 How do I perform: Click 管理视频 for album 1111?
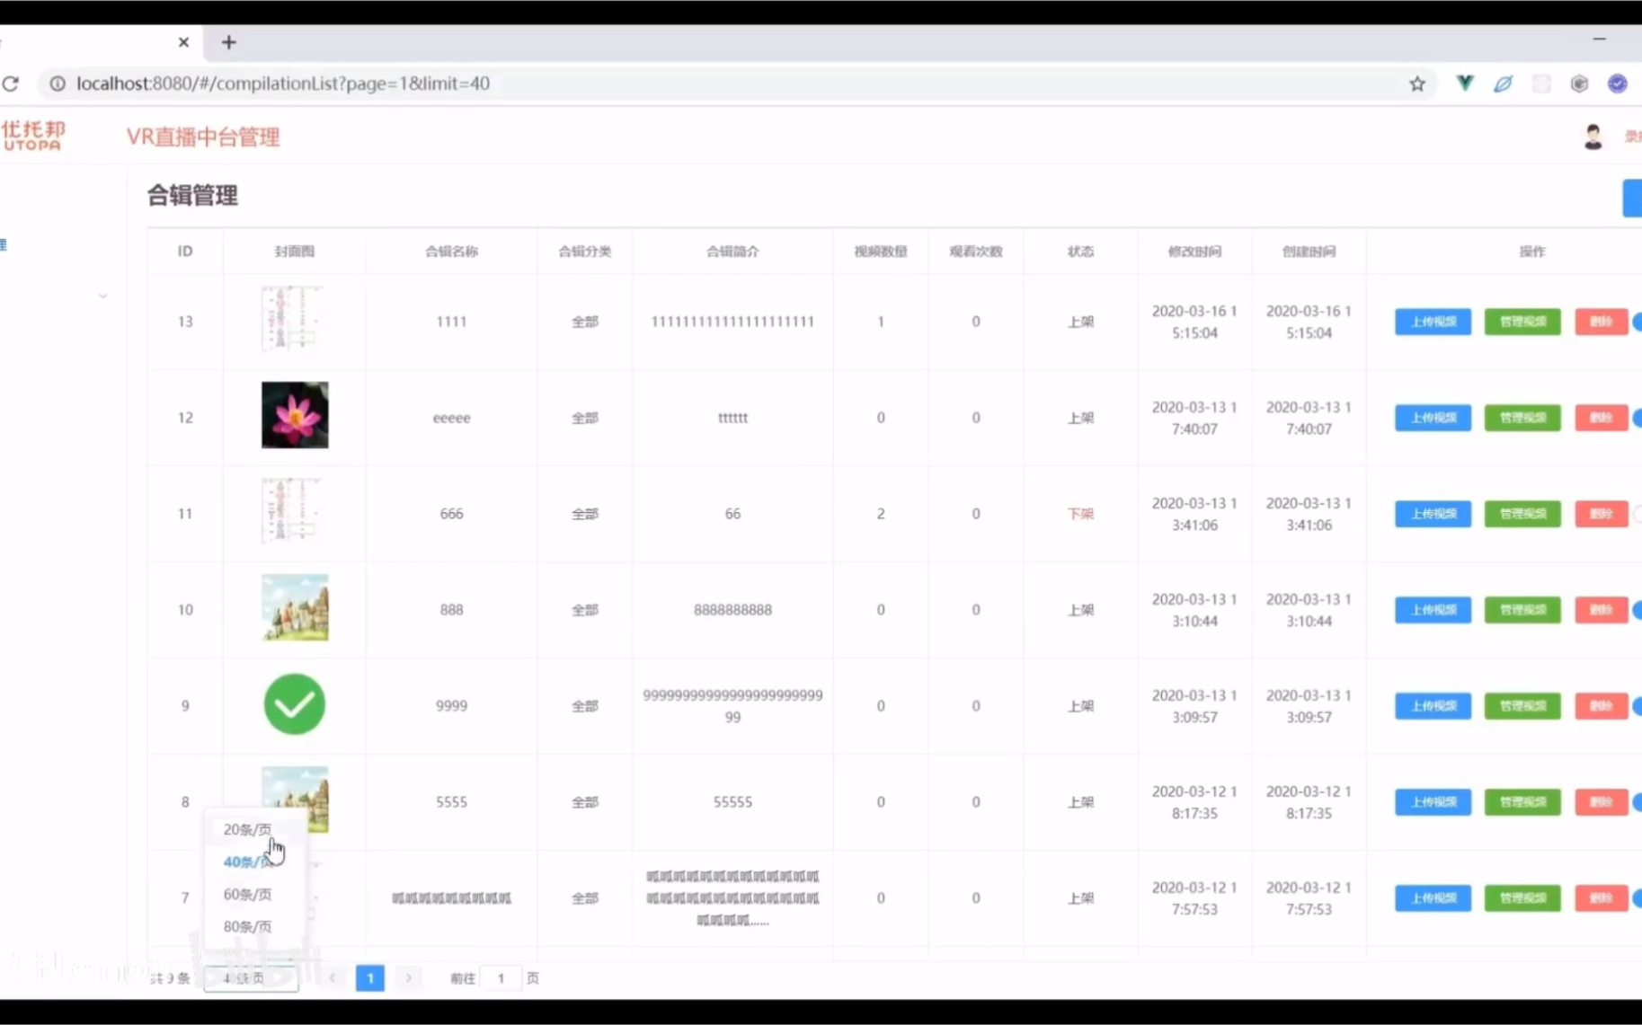[1522, 322]
